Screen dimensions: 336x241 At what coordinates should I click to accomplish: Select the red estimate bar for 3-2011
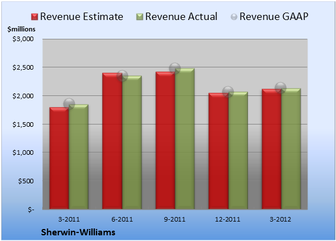[59, 158]
